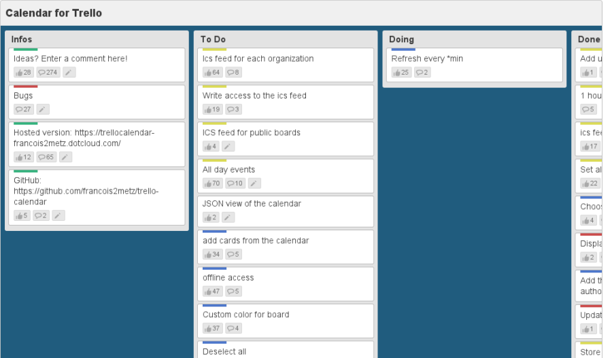Image resolution: width=612 pixels, height=358 pixels.
Task: Click the 2 comments badge on GitHub card
Action: (x=41, y=215)
